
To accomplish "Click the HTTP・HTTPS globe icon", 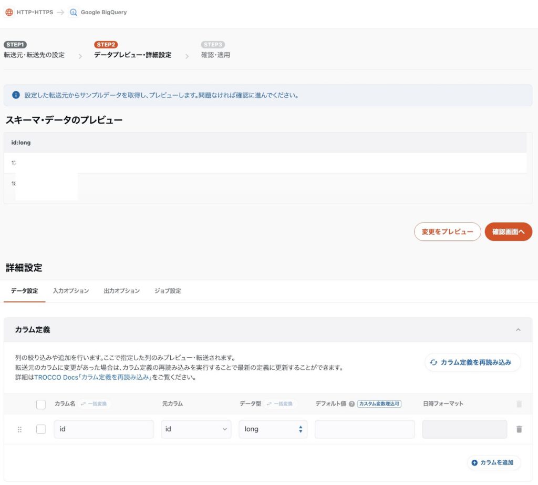I will click(9, 12).
